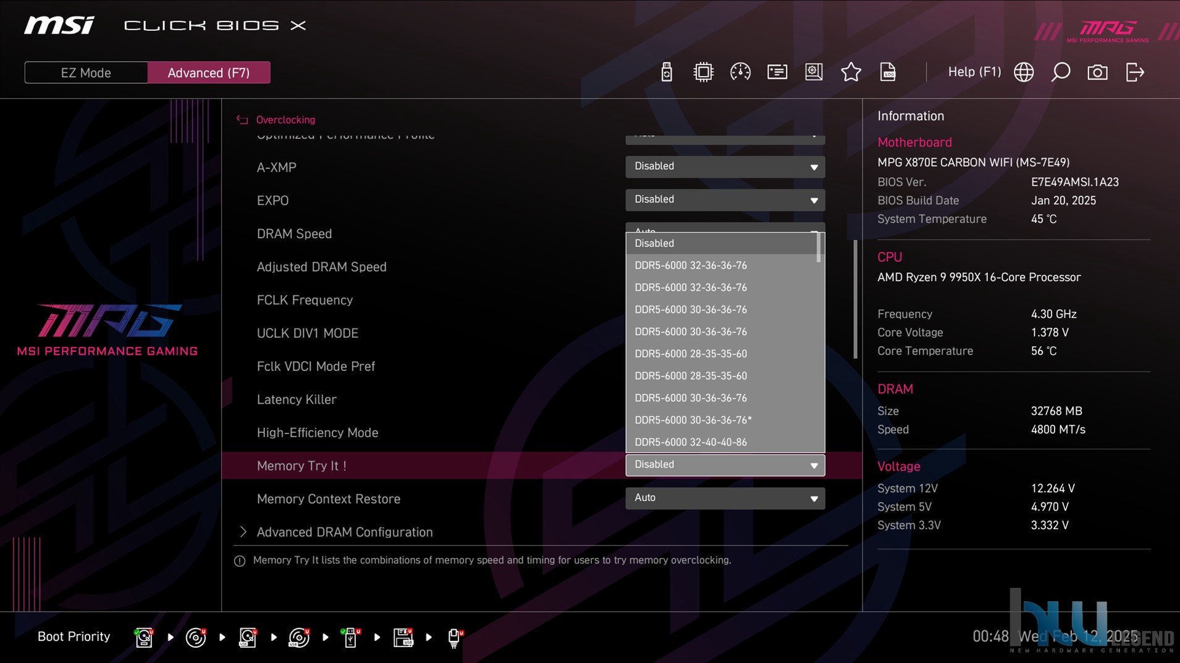Click the Memory Try It help description
This screenshot has width=1180, height=663.
coord(492,561)
